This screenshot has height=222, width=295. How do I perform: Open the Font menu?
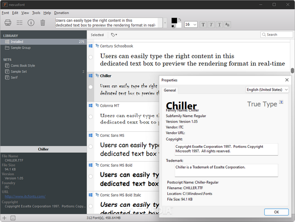click(5, 13)
